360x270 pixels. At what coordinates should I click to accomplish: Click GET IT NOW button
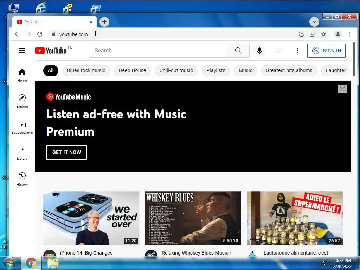point(66,152)
